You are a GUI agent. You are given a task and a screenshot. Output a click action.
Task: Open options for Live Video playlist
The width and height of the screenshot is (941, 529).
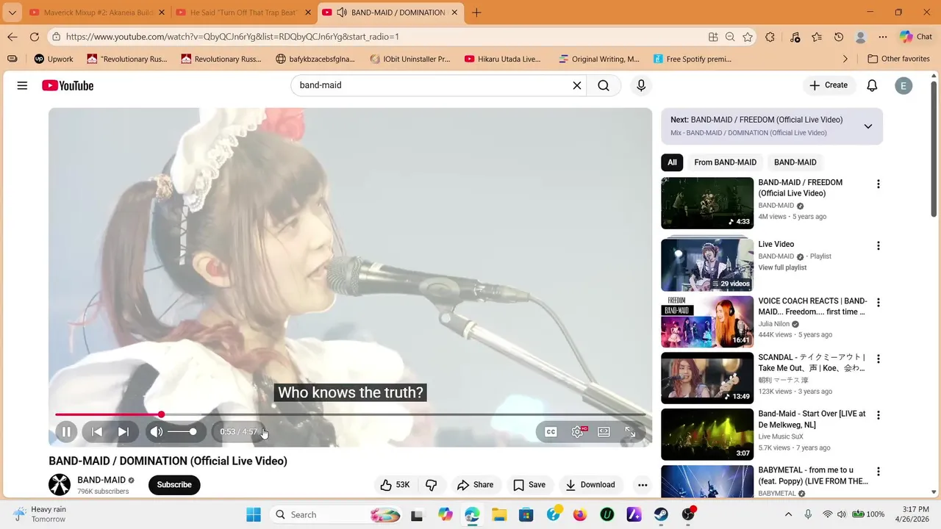[878, 246]
